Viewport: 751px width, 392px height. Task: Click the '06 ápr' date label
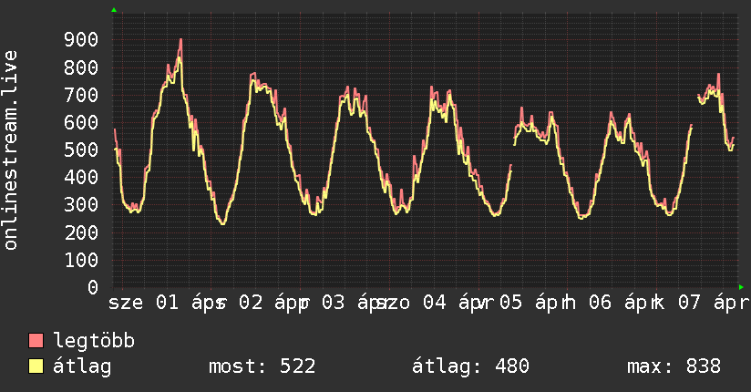click(622, 303)
